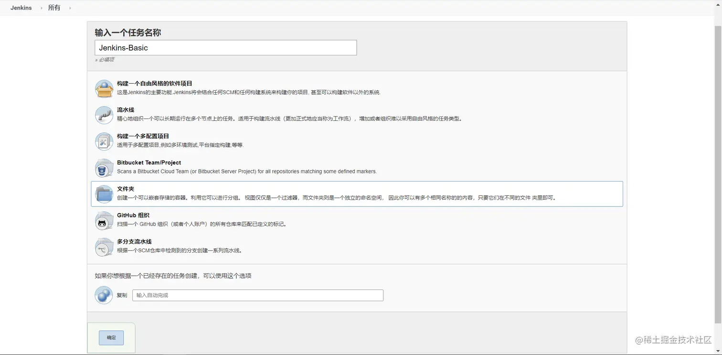Click the Bitbucket description starting with Scans
The image size is (722, 355).
point(247,171)
